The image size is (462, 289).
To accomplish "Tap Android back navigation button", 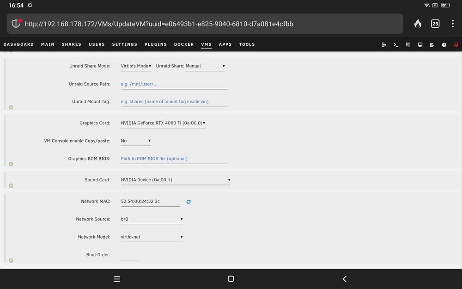I will [345, 279].
